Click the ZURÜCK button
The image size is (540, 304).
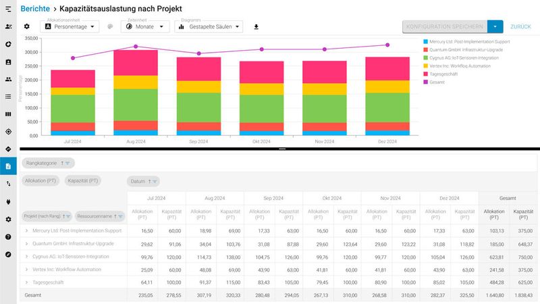tap(520, 26)
